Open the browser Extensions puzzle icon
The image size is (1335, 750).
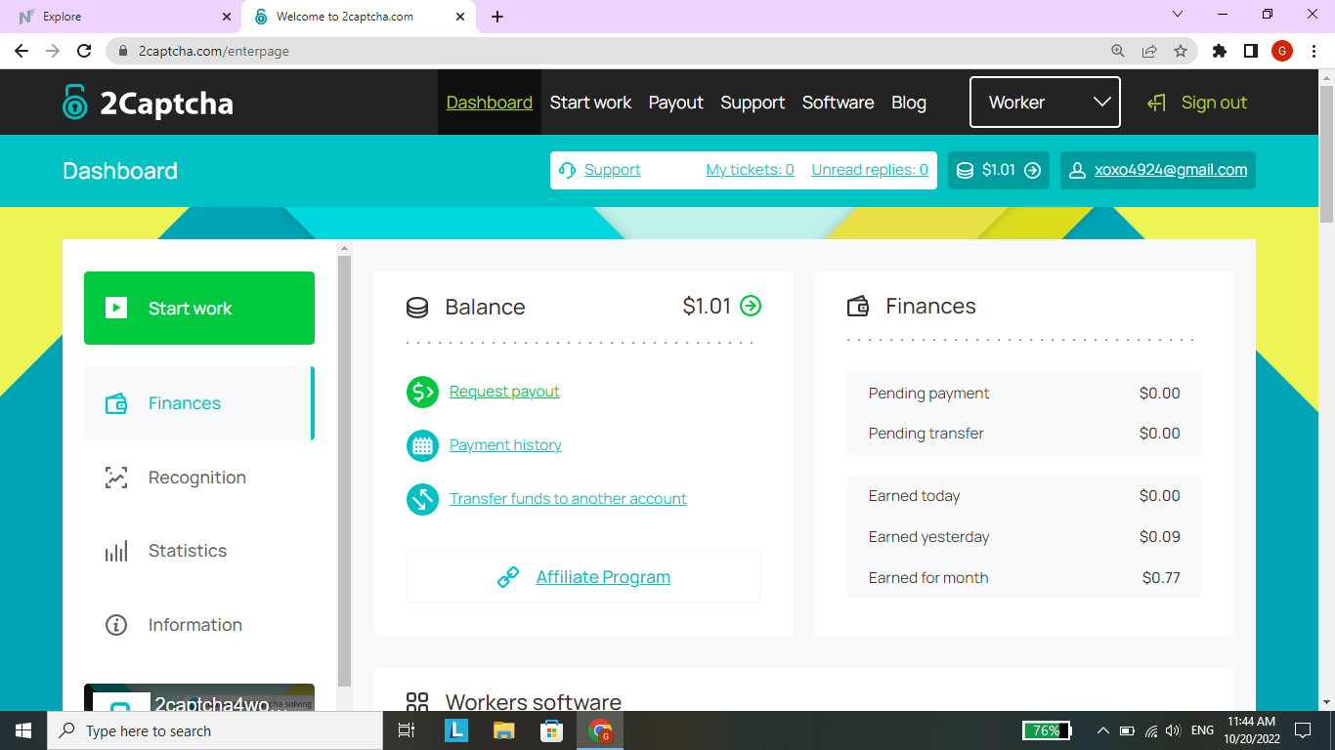pyautogui.click(x=1220, y=51)
